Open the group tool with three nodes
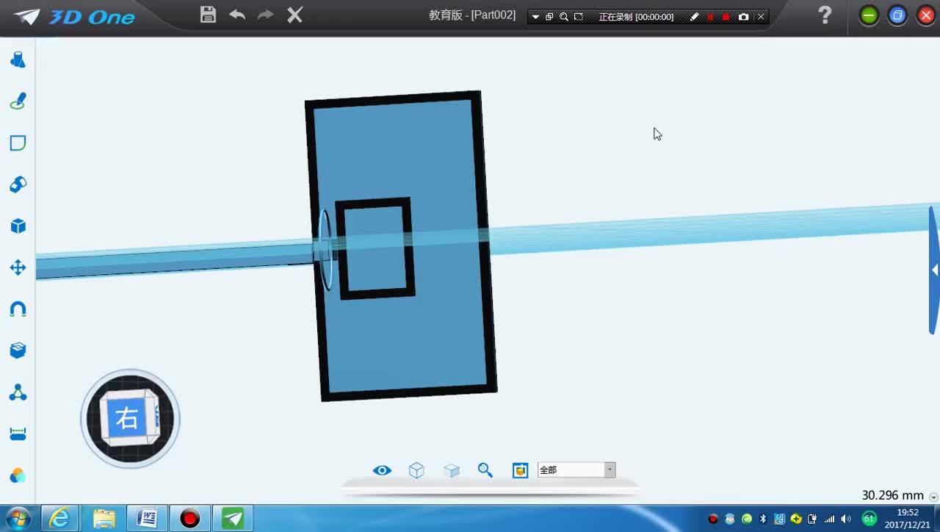The width and height of the screenshot is (940, 532). tap(18, 393)
